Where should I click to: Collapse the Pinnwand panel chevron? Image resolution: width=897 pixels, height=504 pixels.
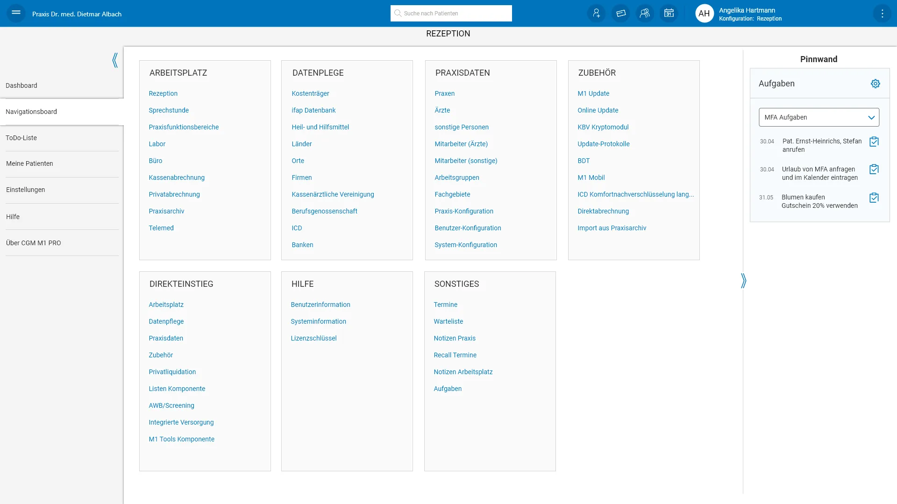click(743, 280)
